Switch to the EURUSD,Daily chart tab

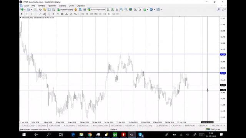coord(28,126)
